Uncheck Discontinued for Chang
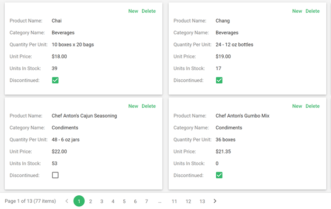331x209 pixels. tap(219, 80)
